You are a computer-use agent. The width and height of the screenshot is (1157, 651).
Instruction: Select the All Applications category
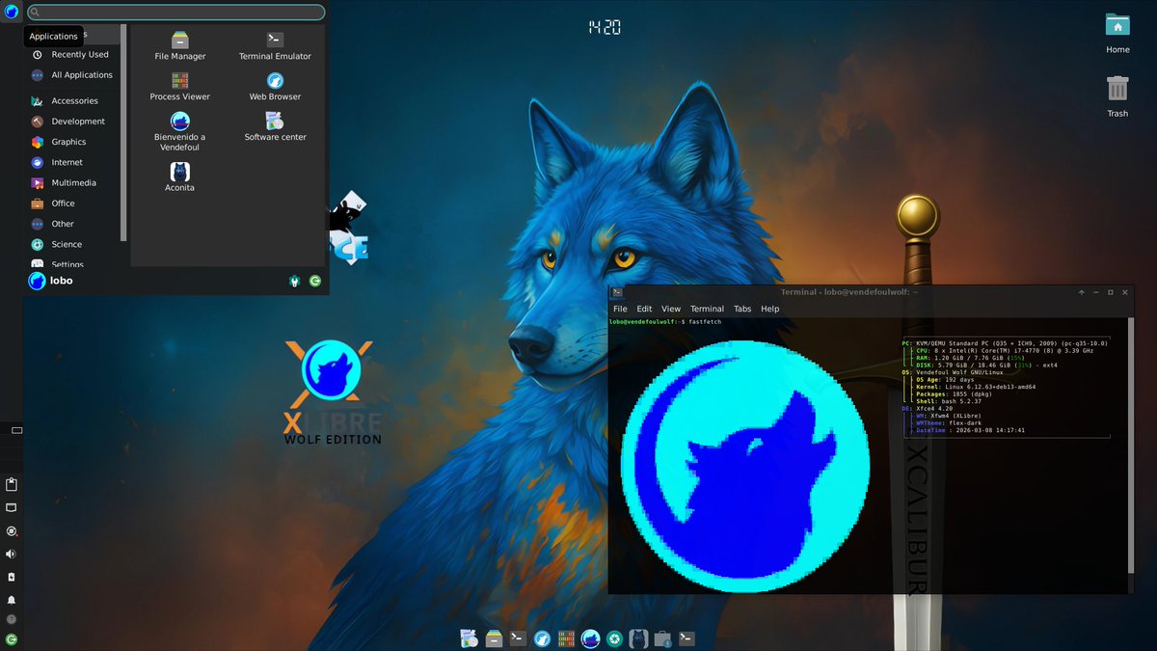pos(73,75)
